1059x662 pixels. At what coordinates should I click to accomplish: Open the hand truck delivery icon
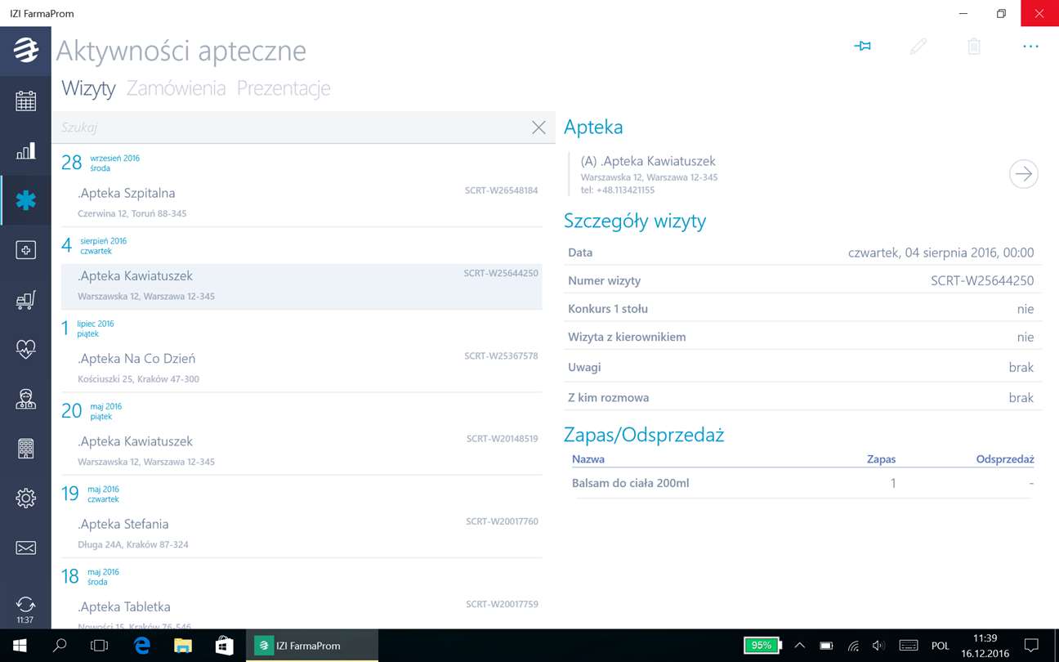(25, 300)
